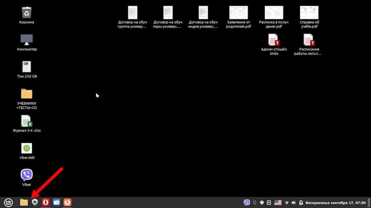371x208 pixels.
Task: Open the sound volume applet
Action: [x=294, y=203]
